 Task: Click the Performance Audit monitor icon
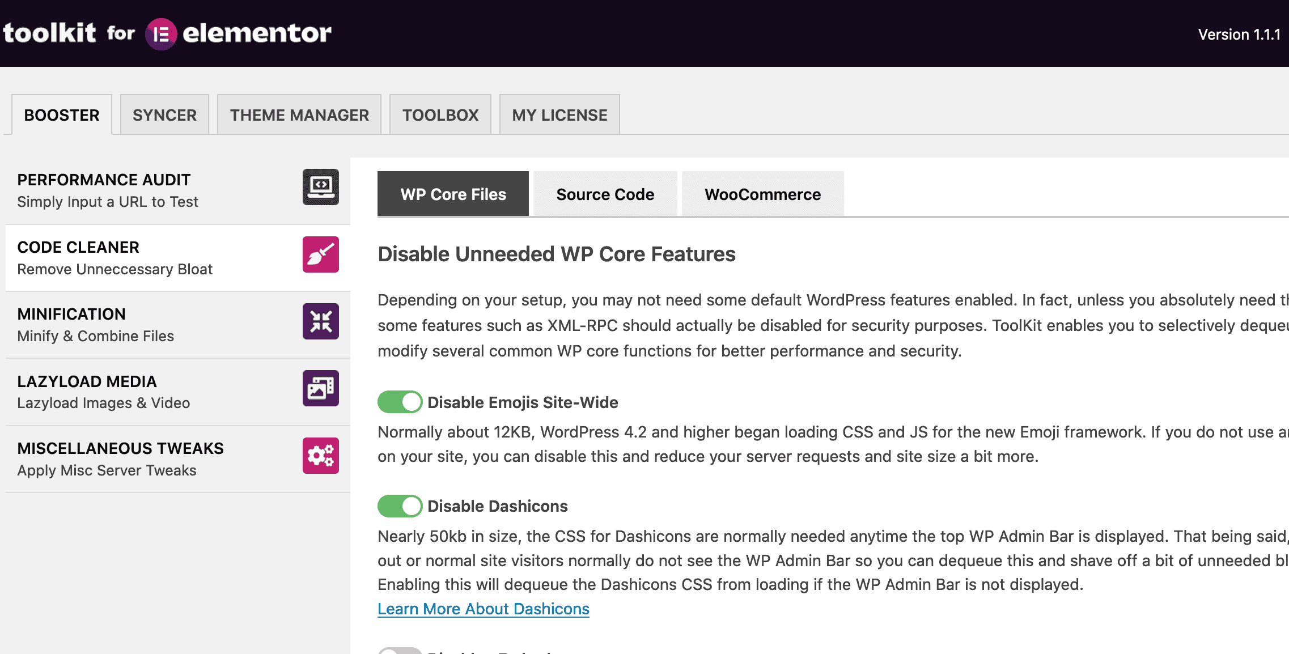(320, 187)
